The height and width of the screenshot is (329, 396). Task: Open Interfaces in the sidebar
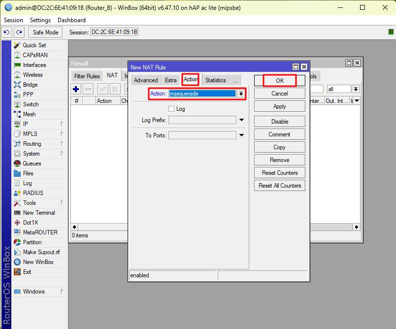pyautogui.click(x=34, y=65)
